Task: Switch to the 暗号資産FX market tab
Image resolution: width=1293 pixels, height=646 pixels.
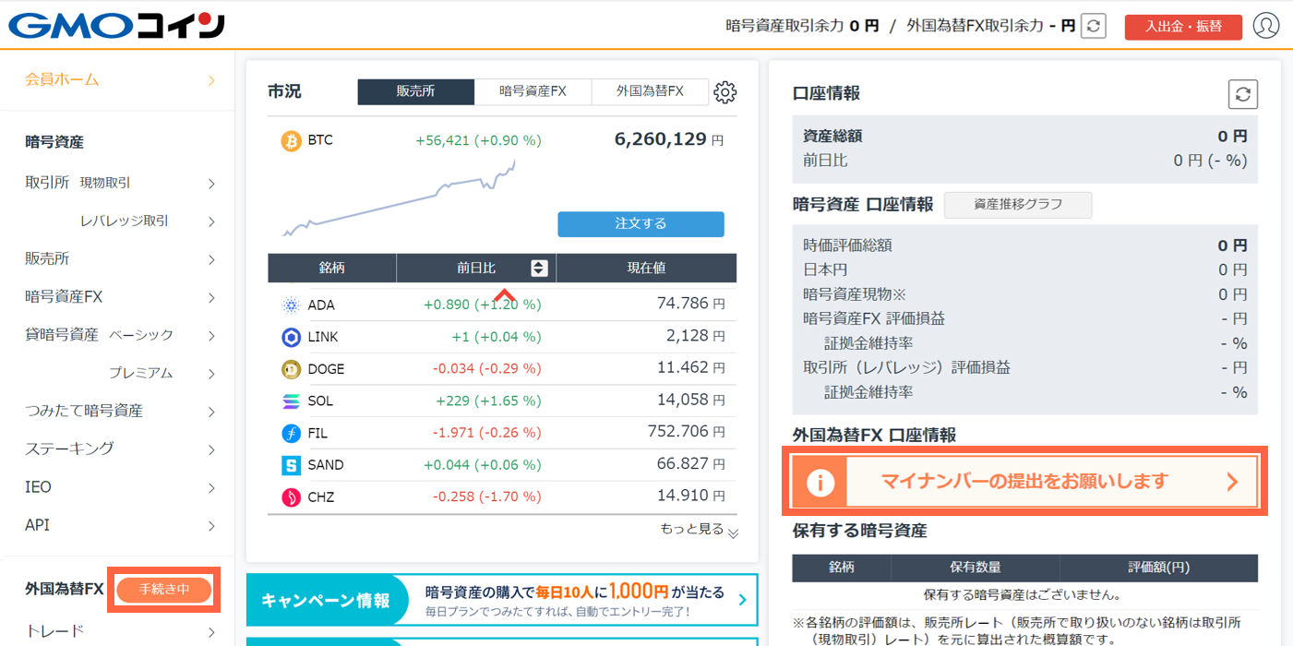Action: (533, 91)
